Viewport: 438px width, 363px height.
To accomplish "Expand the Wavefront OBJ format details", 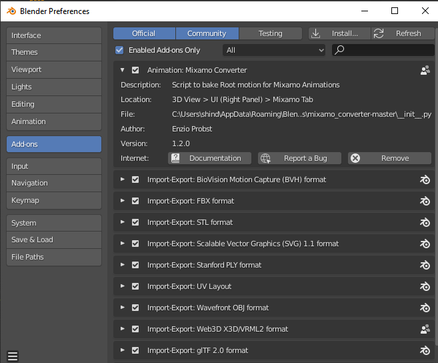I will pos(123,308).
